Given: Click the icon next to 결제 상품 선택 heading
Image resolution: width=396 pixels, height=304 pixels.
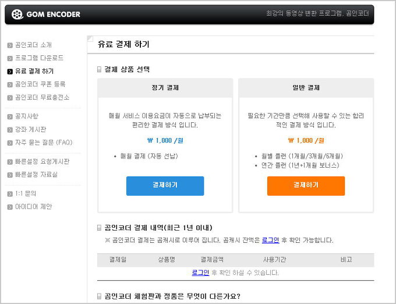Looking at the screenshot, I should (100, 69).
